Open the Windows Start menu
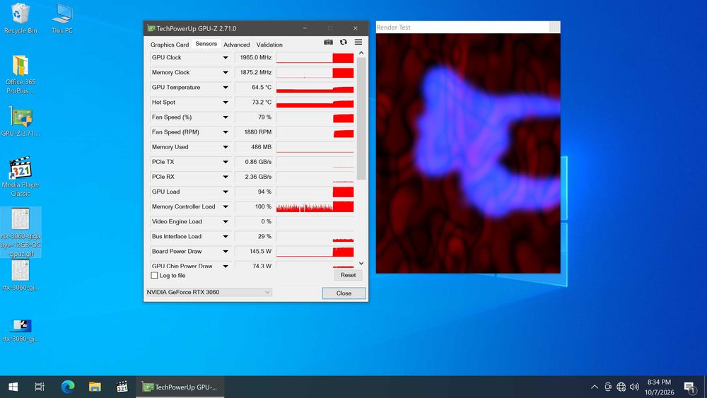The width and height of the screenshot is (707, 398). [13, 387]
